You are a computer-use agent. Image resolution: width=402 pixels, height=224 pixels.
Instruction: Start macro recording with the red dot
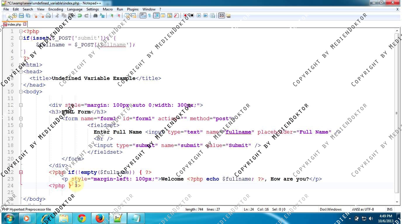click(x=185, y=16)
